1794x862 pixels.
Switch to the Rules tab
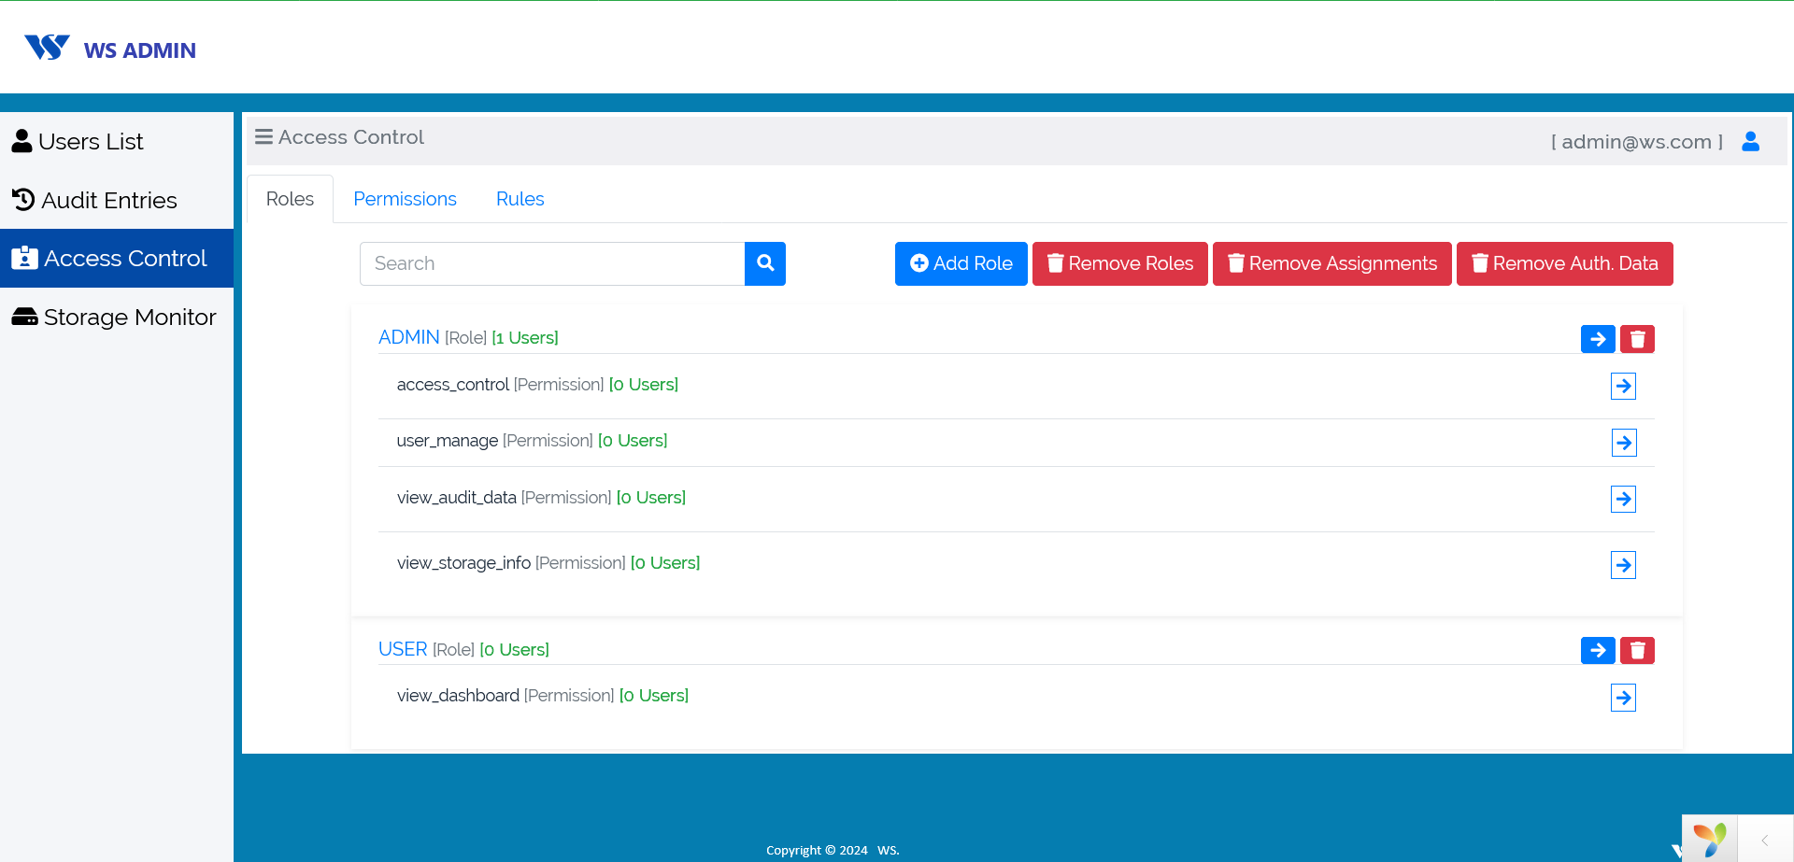pyautogui.click(x=520, y=199)
